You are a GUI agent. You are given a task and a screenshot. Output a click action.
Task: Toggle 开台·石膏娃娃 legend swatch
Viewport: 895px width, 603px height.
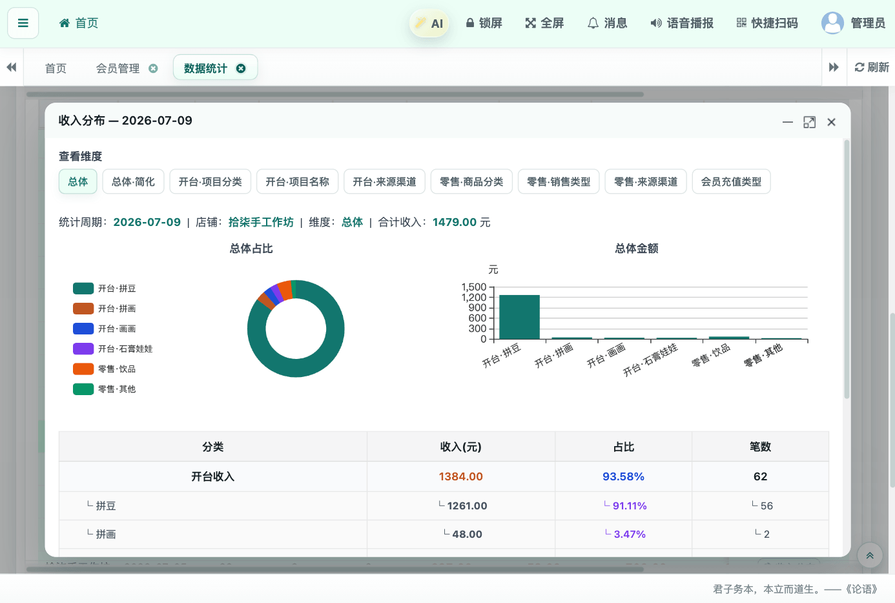tap(83, 349)
